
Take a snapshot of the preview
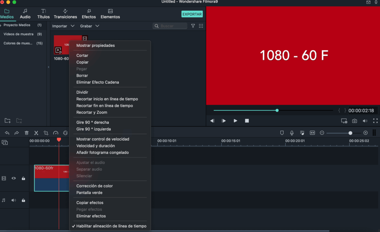click(354, 120)
